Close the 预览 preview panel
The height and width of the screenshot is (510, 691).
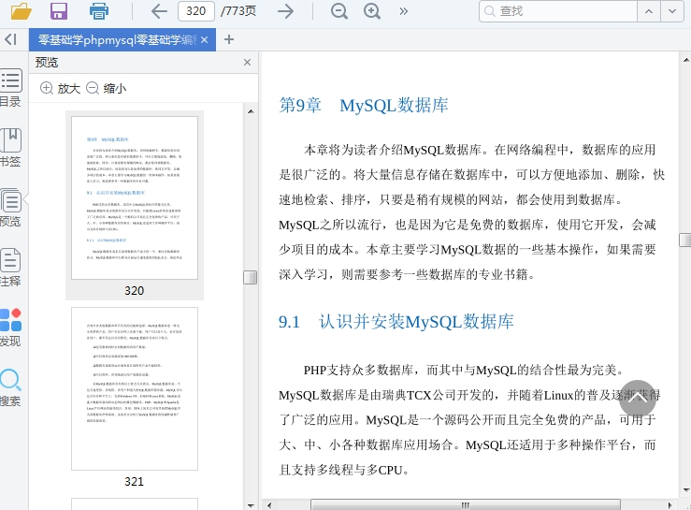click(x=247, y=62)
